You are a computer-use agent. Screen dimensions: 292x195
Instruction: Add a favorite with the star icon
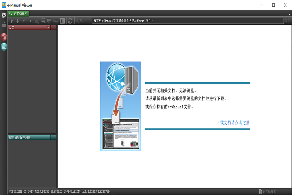pyautogui.click(x=37, y=21)
